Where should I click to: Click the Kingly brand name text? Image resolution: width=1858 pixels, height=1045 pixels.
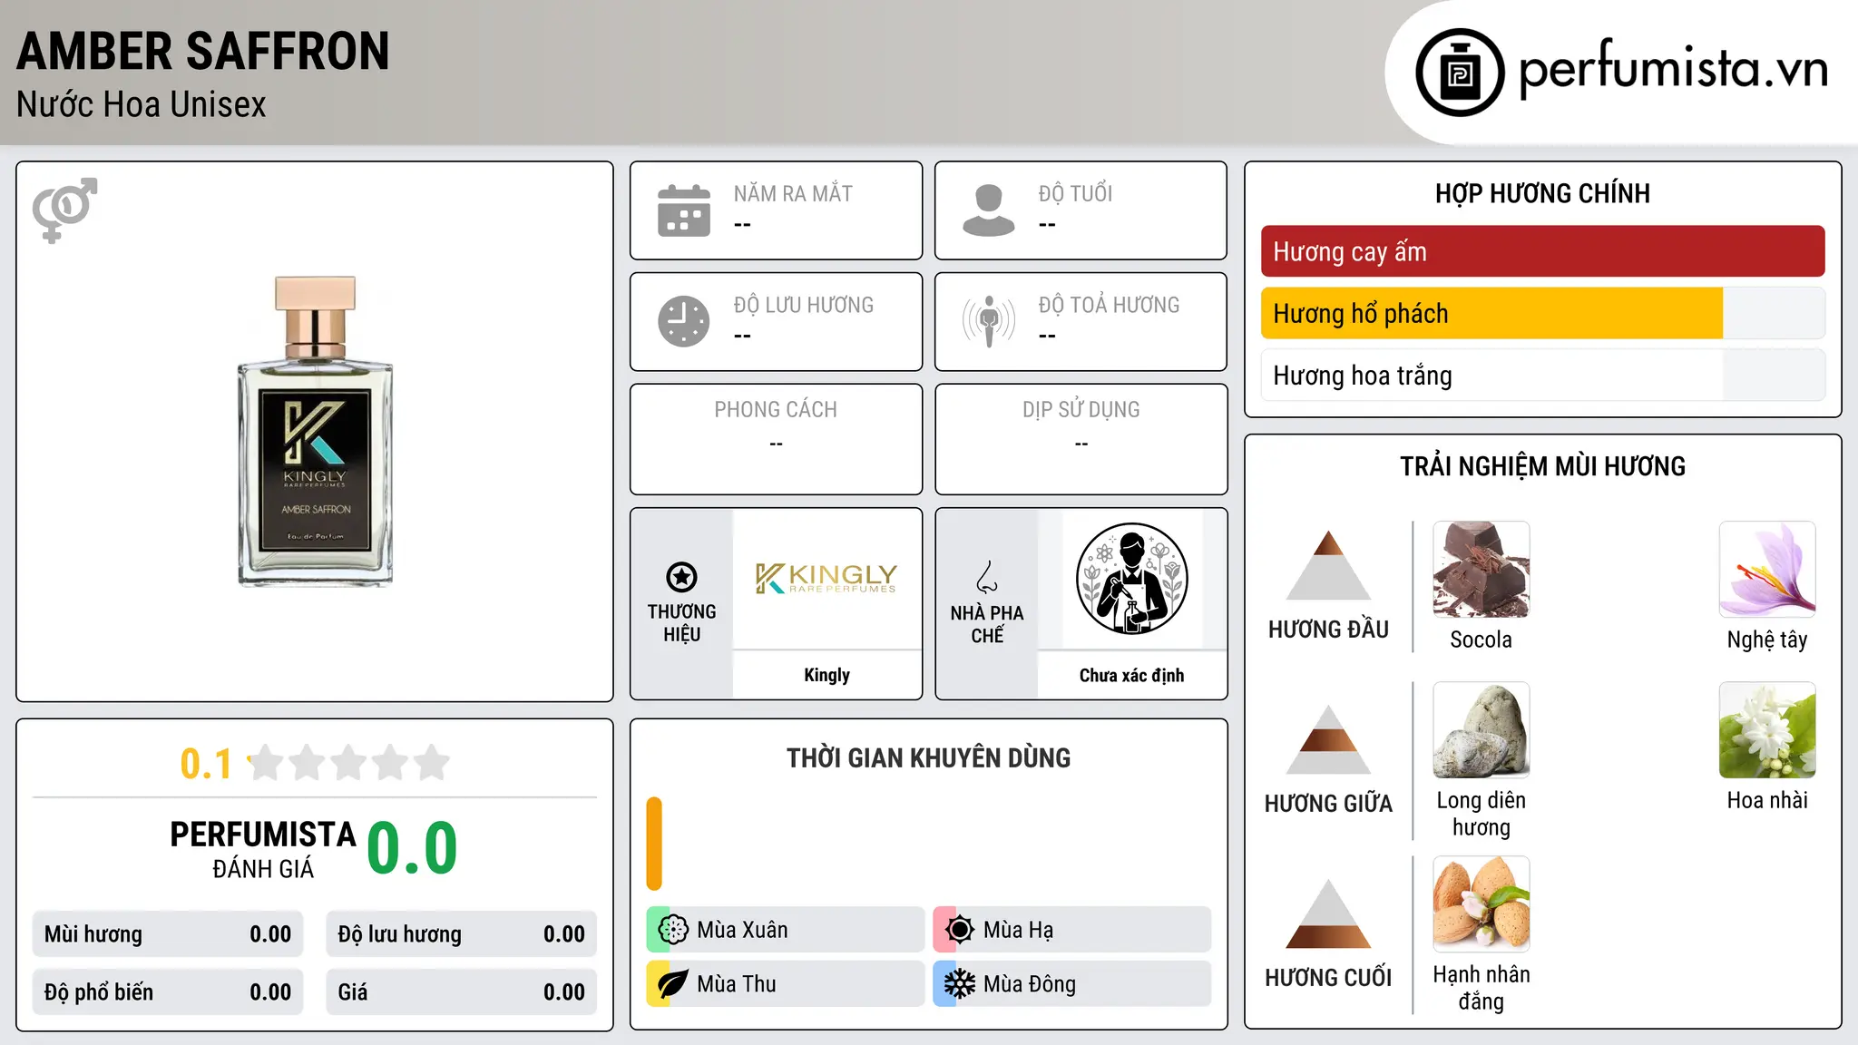click(826, 675)
